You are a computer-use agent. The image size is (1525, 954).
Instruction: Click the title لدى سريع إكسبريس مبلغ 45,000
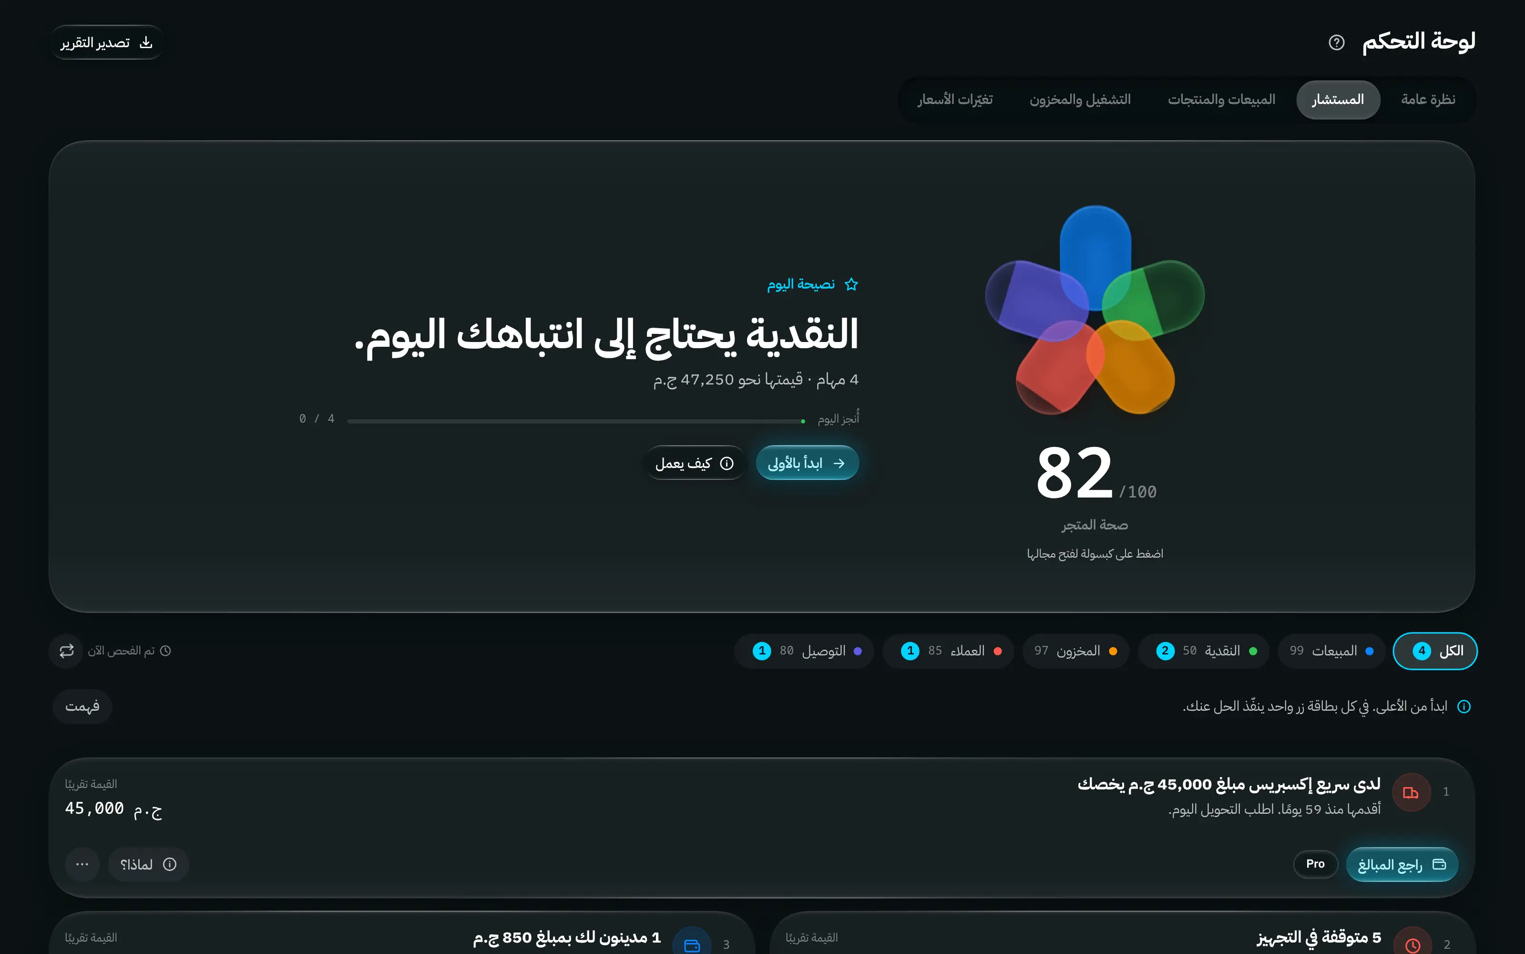[x=1228, y=784]
